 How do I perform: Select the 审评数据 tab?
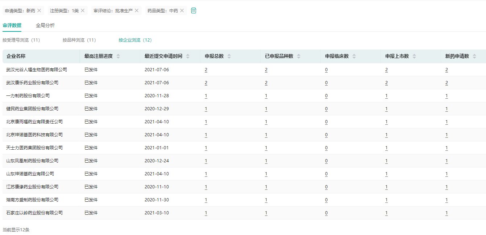[x=12, y=25]
